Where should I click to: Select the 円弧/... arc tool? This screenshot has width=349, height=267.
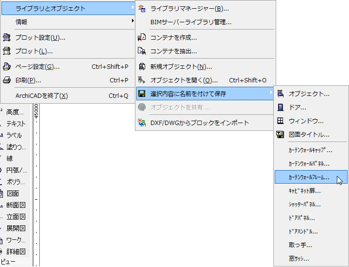(x=15, y=170)
